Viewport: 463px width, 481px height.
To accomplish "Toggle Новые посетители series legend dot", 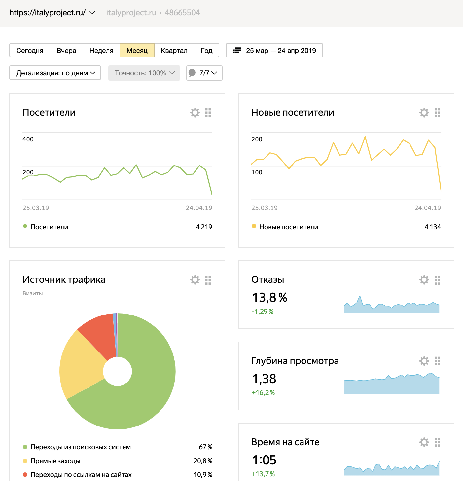I will pyautogui.click(x=254, y=226).
